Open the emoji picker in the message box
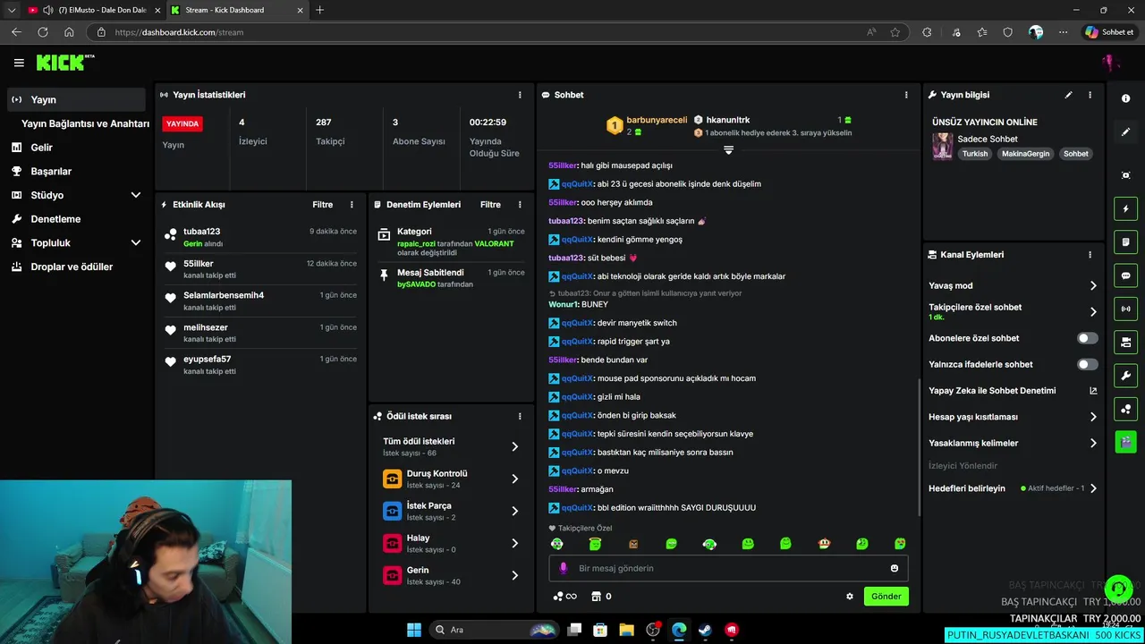The height and width of the screenshot is (644, 1145). click(894, 568)
